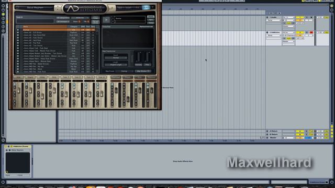Set 2 Addictive monitoring to Auto
335x188 pixels.
(x=288, y=38)
